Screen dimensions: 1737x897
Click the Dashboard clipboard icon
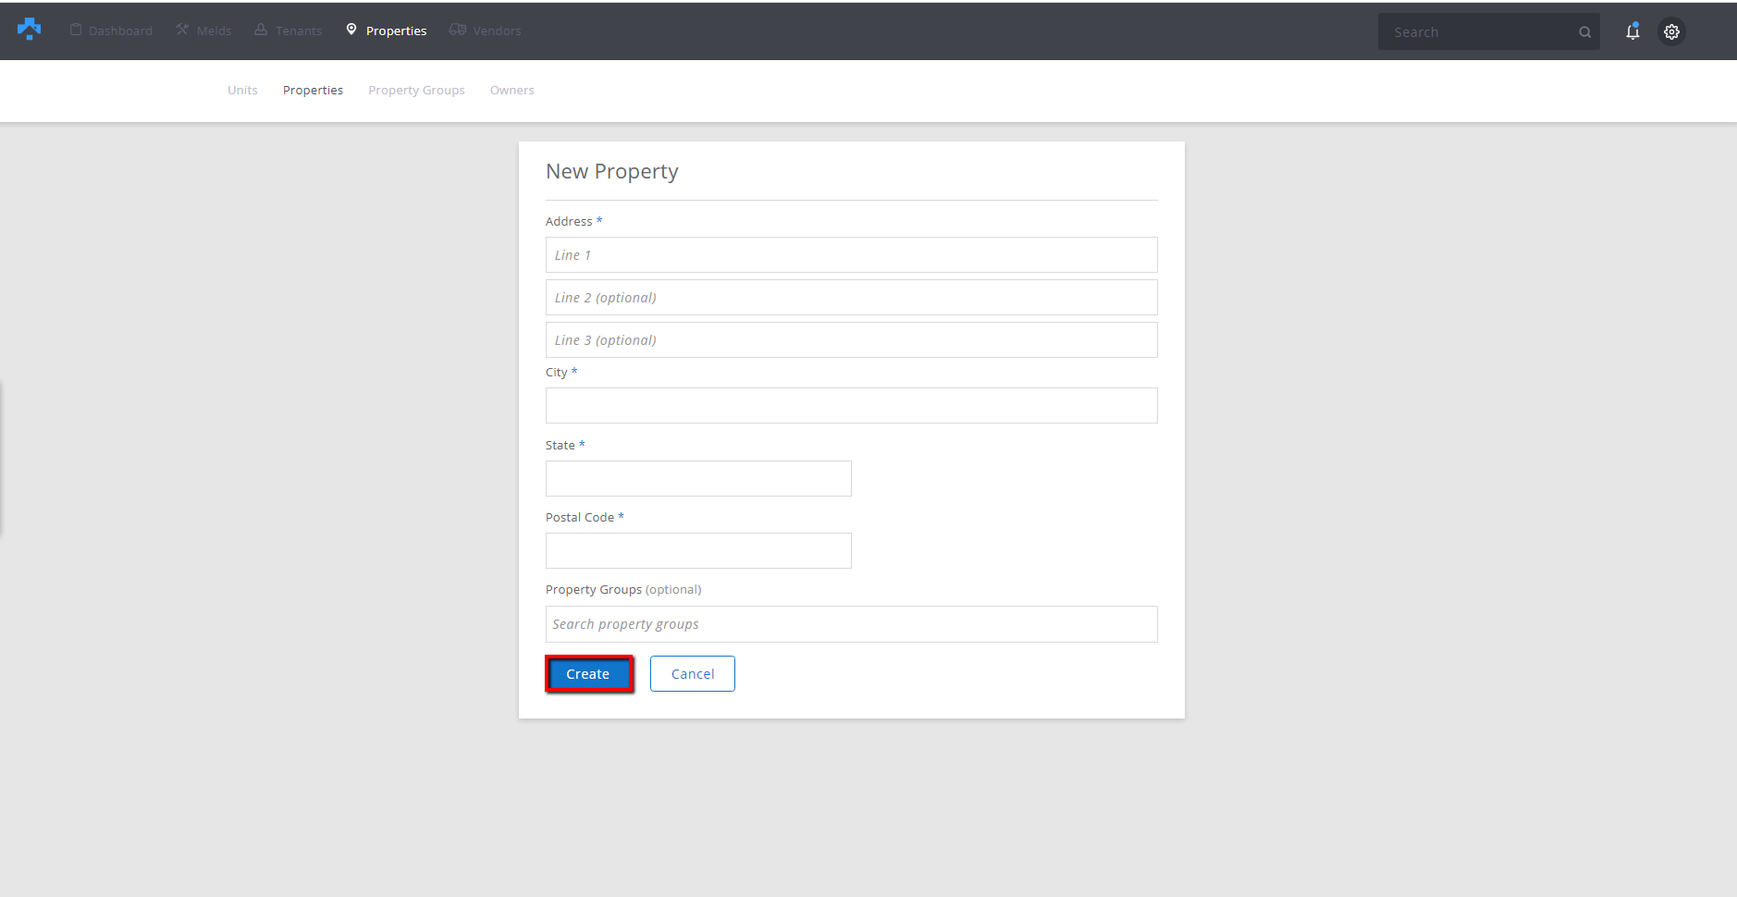pyautogui.click(x=76, y=30)
